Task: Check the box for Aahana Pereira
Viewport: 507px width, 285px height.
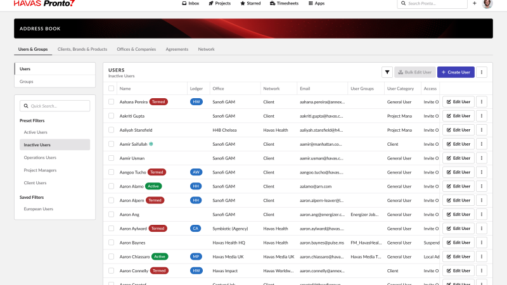Action: (x=112, y=102)
